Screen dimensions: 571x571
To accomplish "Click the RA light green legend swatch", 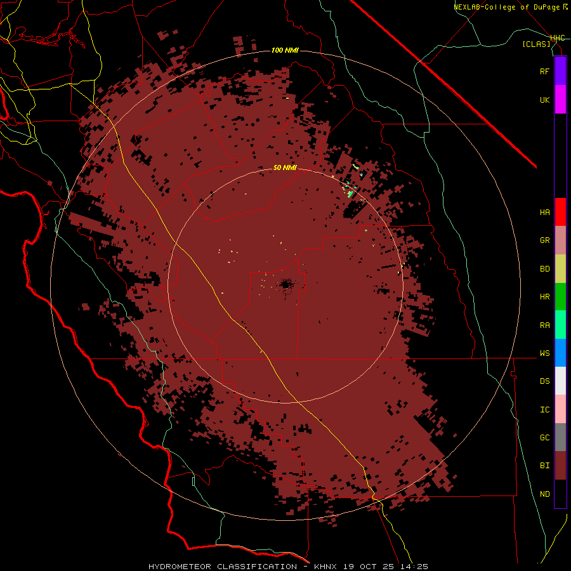I will click(560, 325).
